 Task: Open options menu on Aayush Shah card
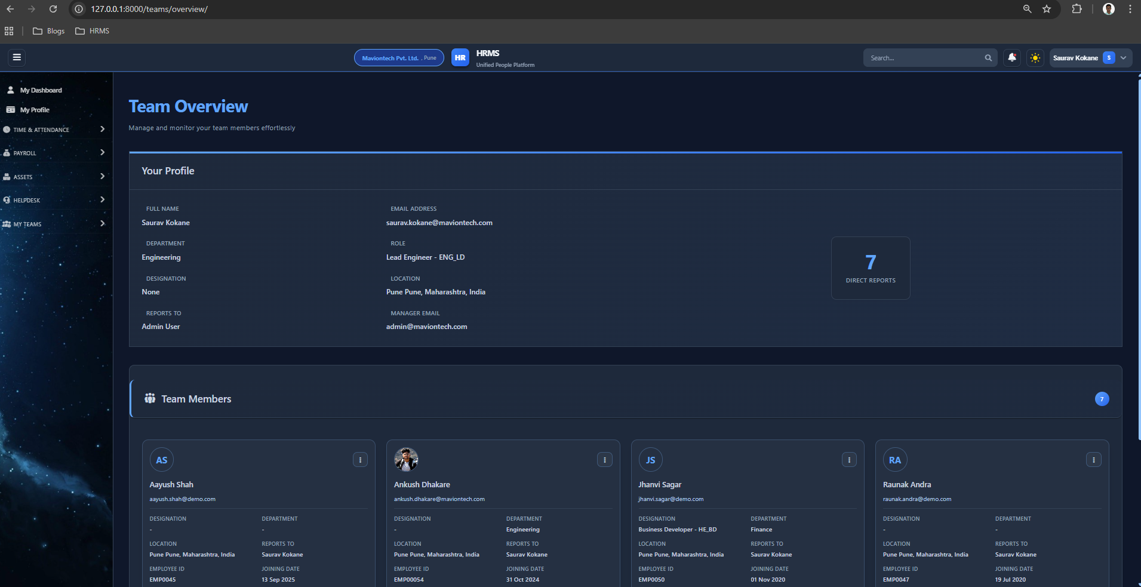tap(360, 460)
